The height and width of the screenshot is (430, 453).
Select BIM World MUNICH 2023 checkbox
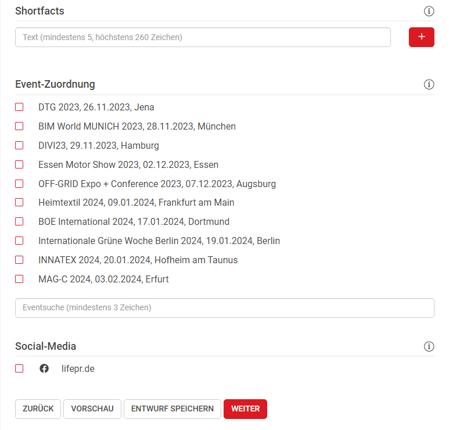pyautogui.click(x=19, y=126)
